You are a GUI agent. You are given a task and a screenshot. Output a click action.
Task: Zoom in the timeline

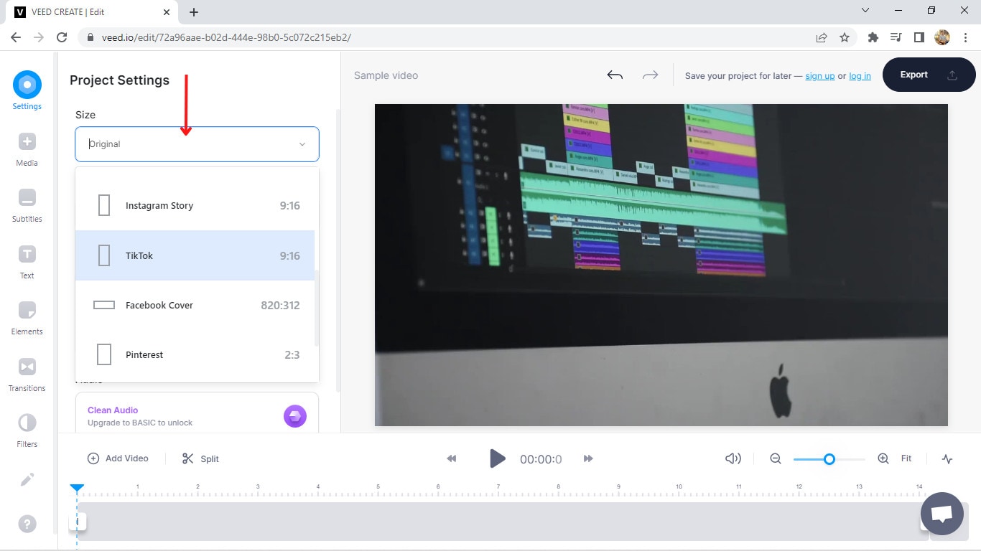click(x=883, y=458)
